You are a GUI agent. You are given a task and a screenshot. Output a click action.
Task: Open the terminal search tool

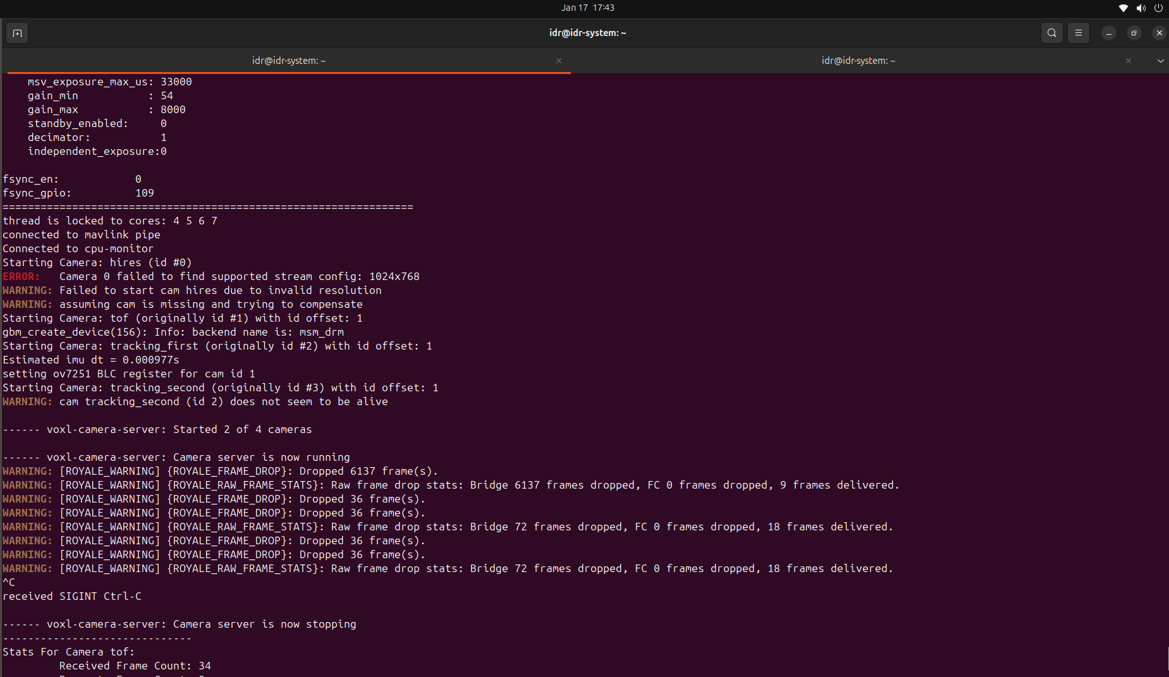pyautogui.click(x=1051, y=33)
